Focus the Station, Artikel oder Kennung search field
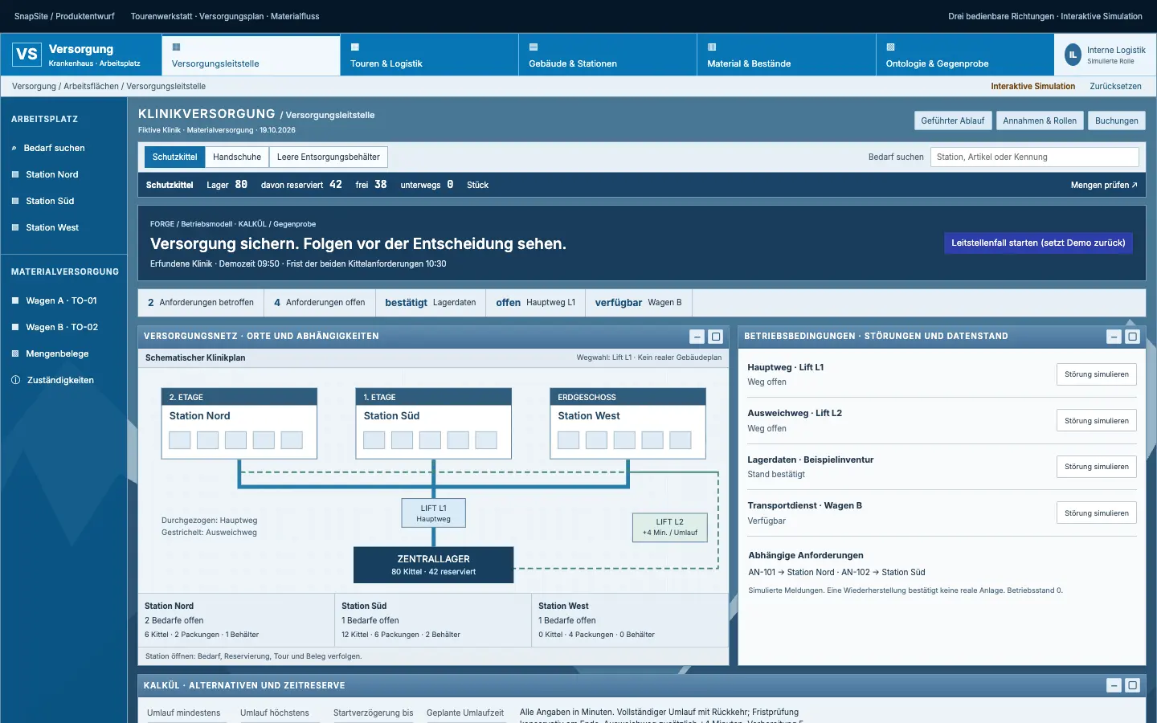This screenshot has height=723, width=1157. pos(1035,157)
